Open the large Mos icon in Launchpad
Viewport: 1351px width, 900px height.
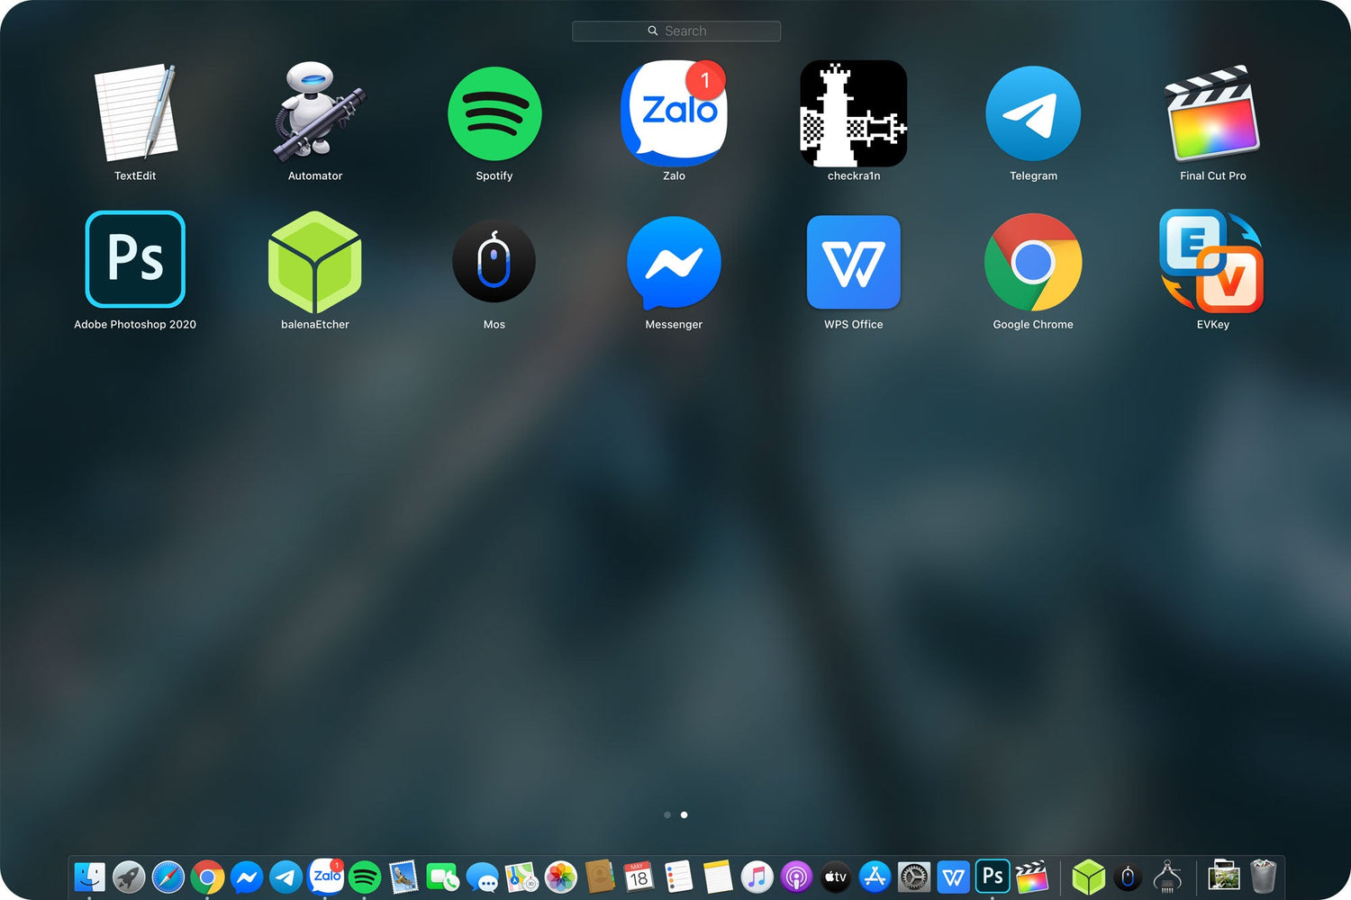494,261
